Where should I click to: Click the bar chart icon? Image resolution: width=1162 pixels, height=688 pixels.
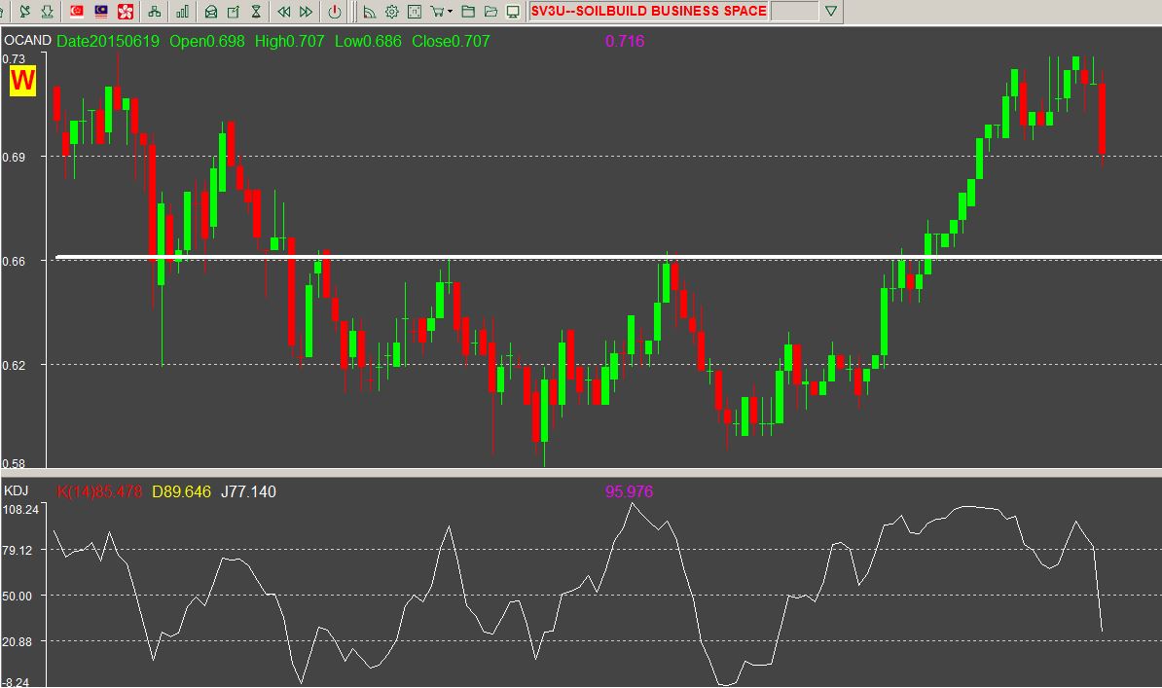tap(182, 11)
